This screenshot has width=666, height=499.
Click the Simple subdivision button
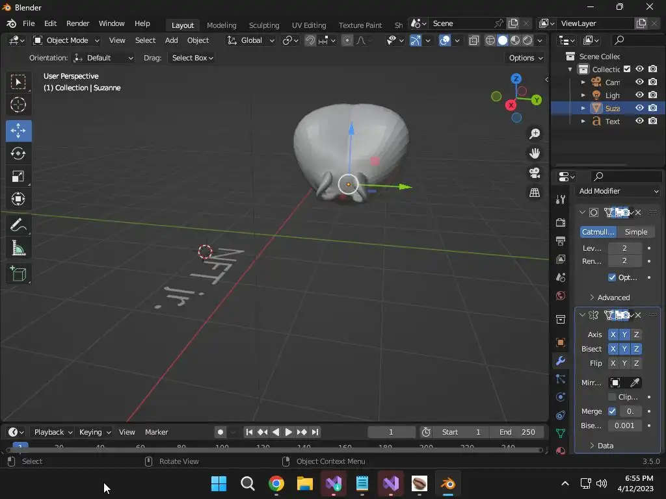pyautogui.click(x=636, y=232)
